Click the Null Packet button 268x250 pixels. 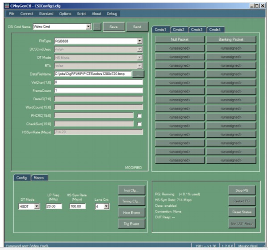click(180, 39)
